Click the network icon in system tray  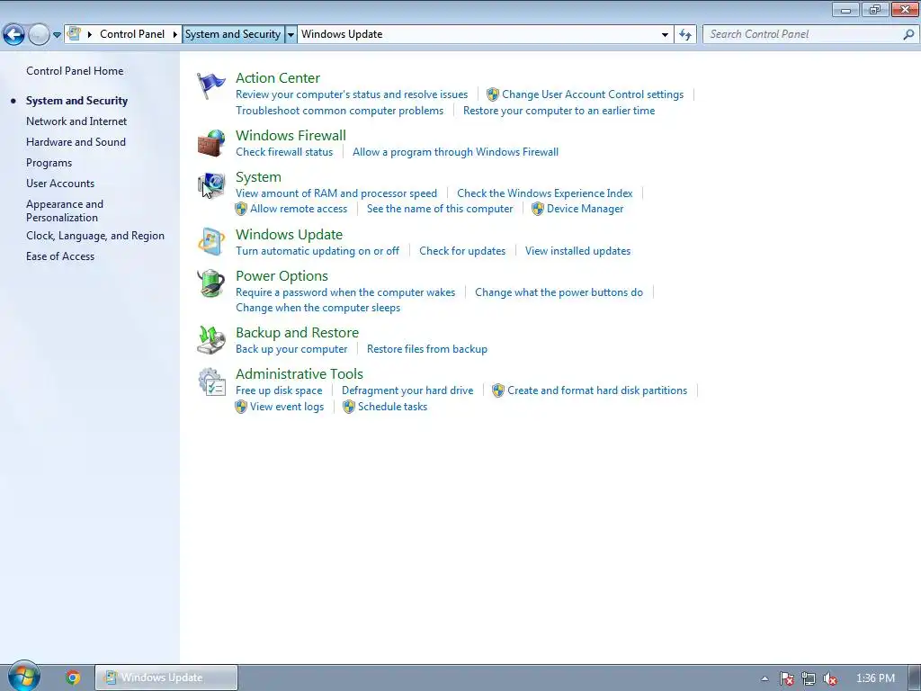809,678
